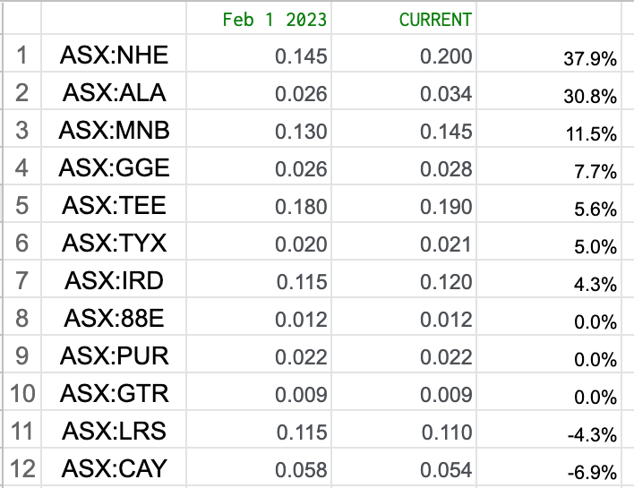Image resolution: width=634 pixels, height=488 pixels.
Task: Select the ASX:LRS ticker cell
Action: [x=114, y=430]
